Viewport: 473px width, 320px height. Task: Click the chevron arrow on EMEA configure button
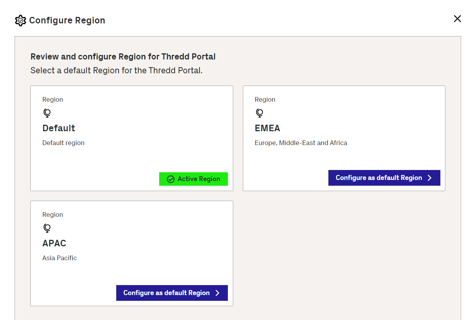click(x=430, y=178)
